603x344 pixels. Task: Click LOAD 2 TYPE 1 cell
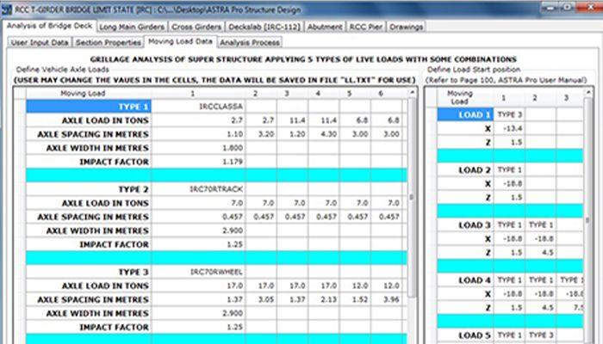pos(509,169)
